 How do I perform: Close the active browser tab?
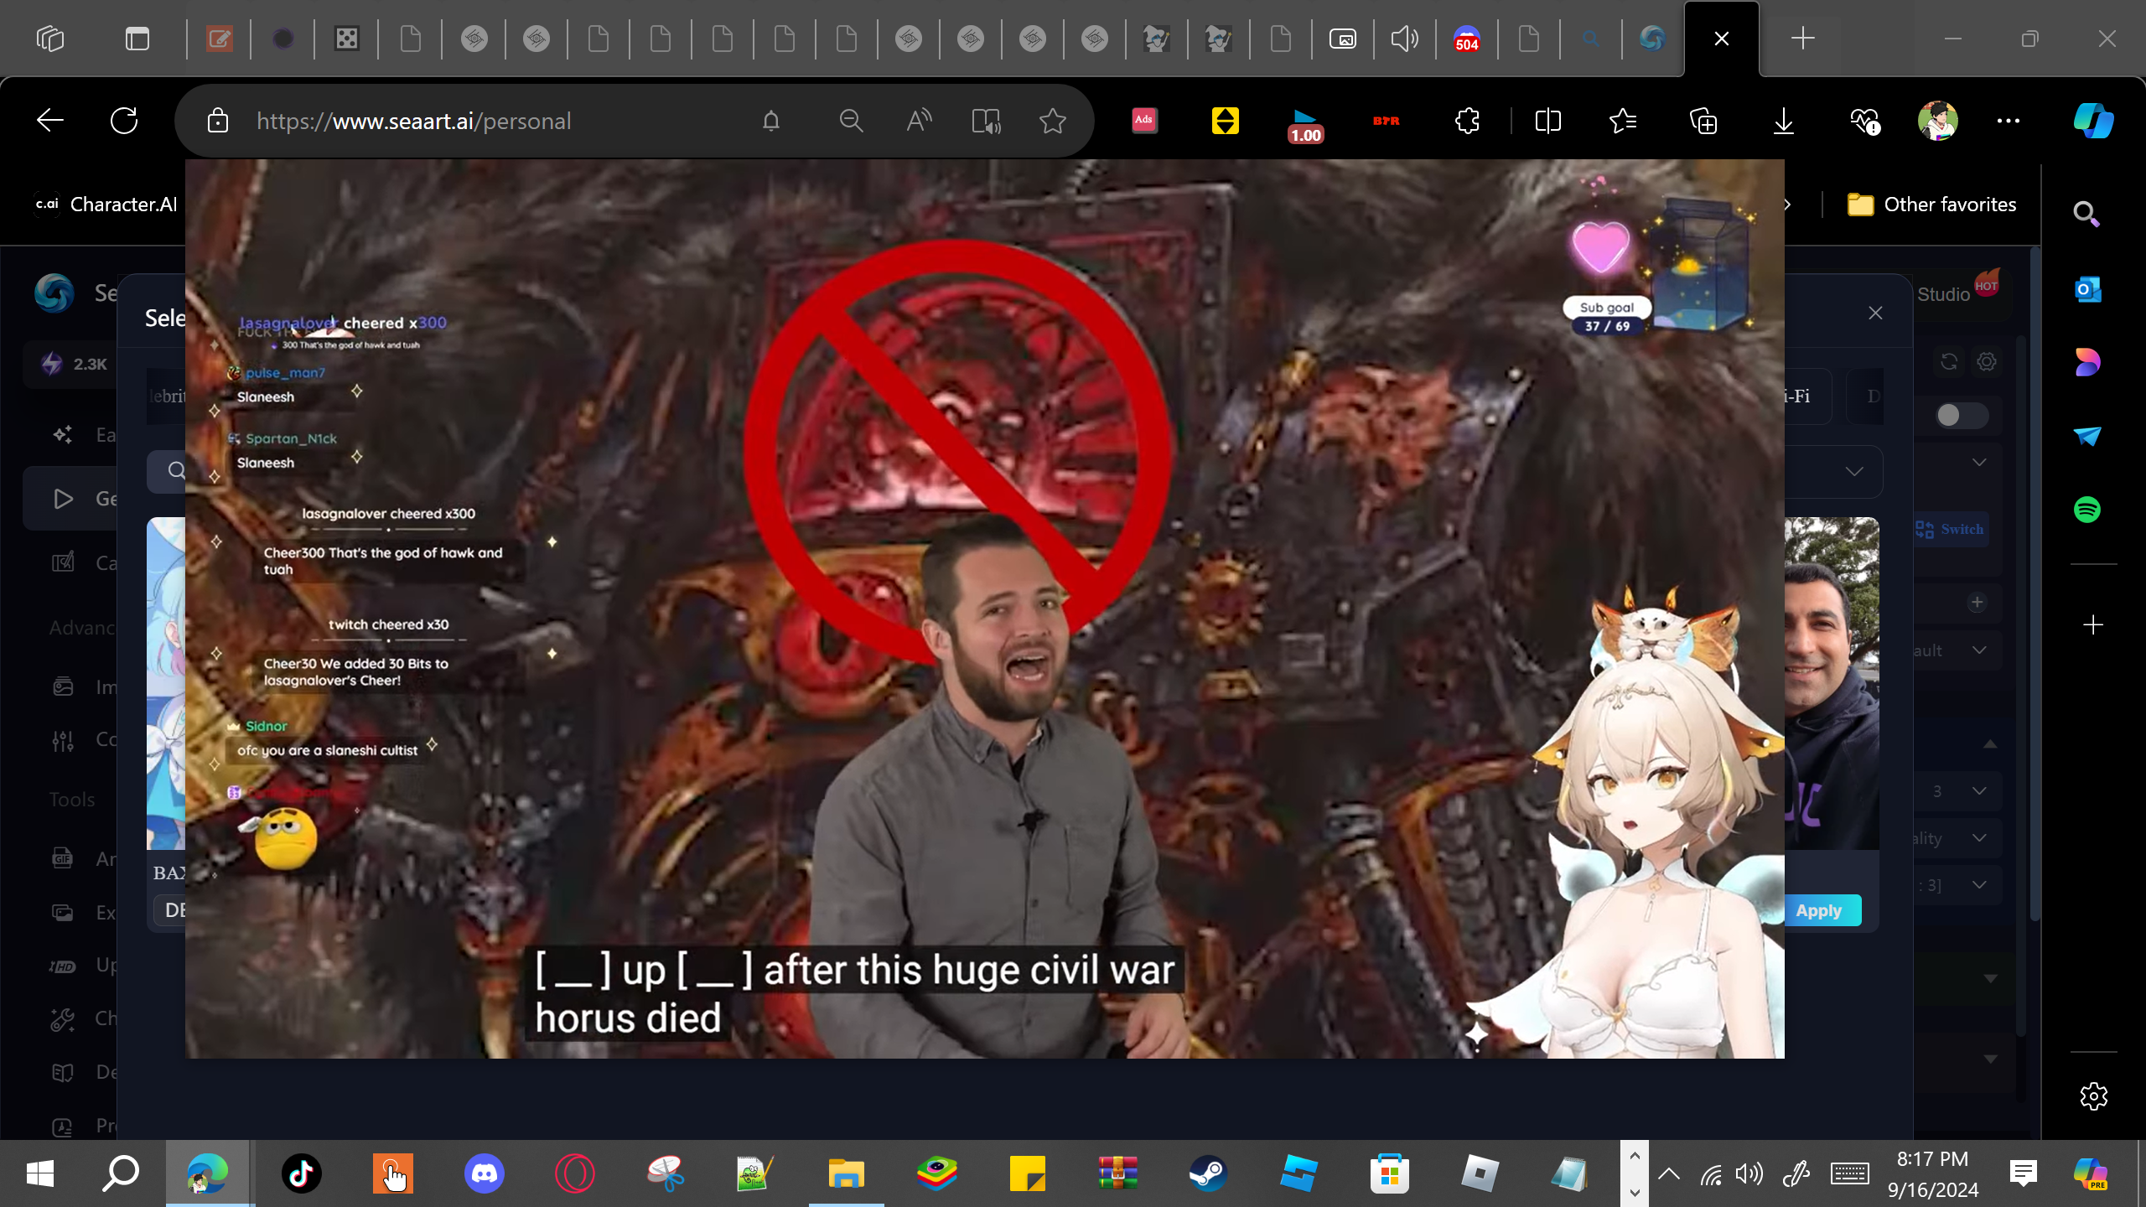(x=1722, y=39)
